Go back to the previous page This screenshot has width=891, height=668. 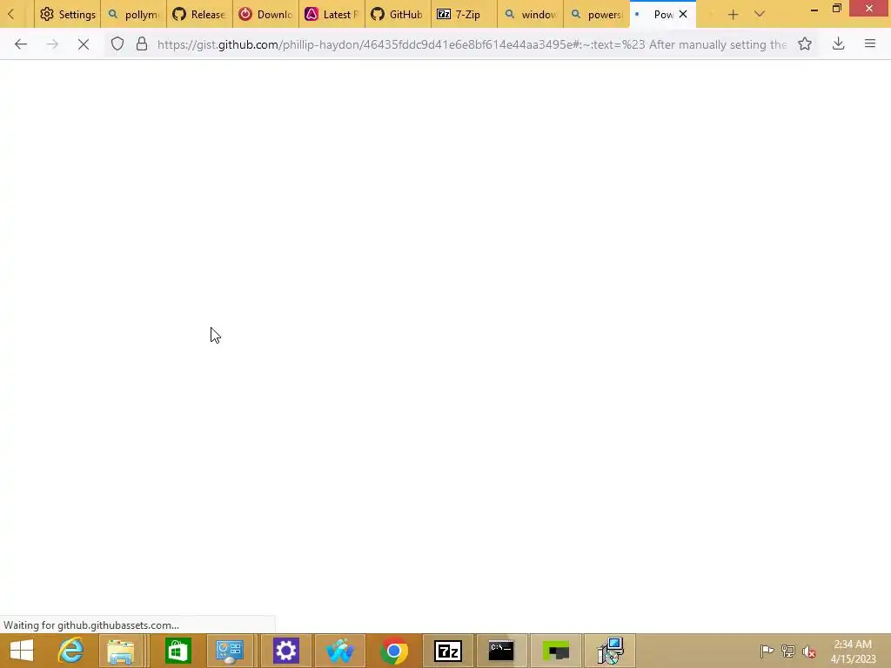[x=21, y=44]
